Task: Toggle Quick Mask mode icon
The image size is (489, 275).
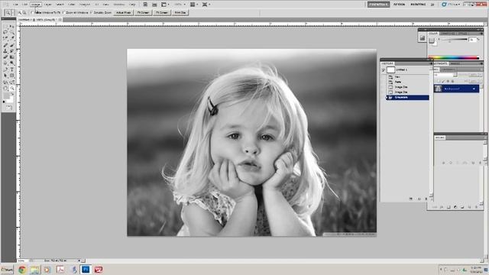Action: click(8, 108)
